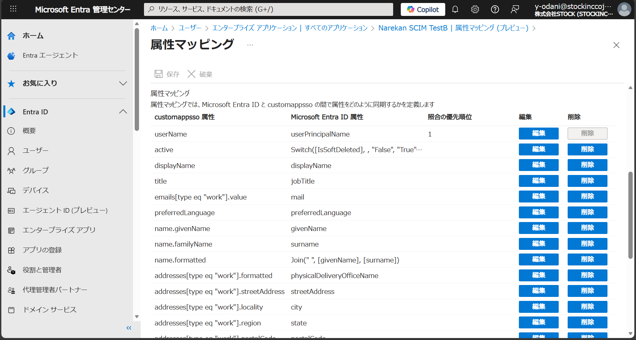
Task: Open the app launcher grid icon
Action: pyautogui.click(x=13, y=9)
